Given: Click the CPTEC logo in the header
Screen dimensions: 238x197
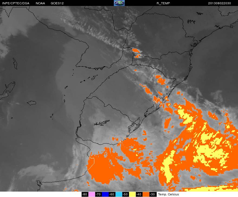Looking at the screenshot, I should coord(119,3).
